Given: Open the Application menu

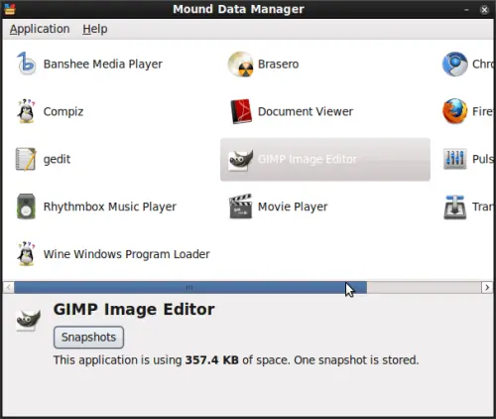Looking at the screenshot, I should [40, 29].
